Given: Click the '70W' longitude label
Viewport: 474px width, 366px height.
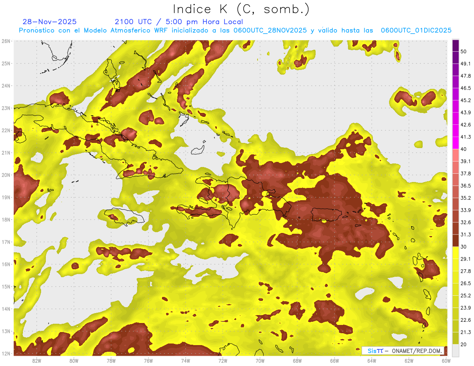Looking at the screenshot, I should pyautogui.click(x=260, y=360).
